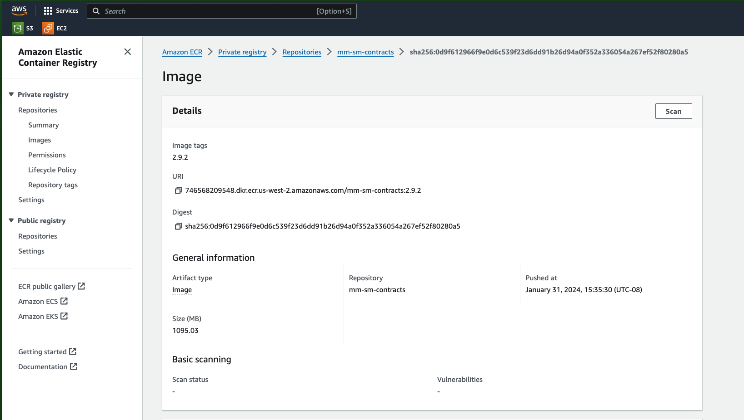Open Summary in the sidebar

tap(44, 125)
